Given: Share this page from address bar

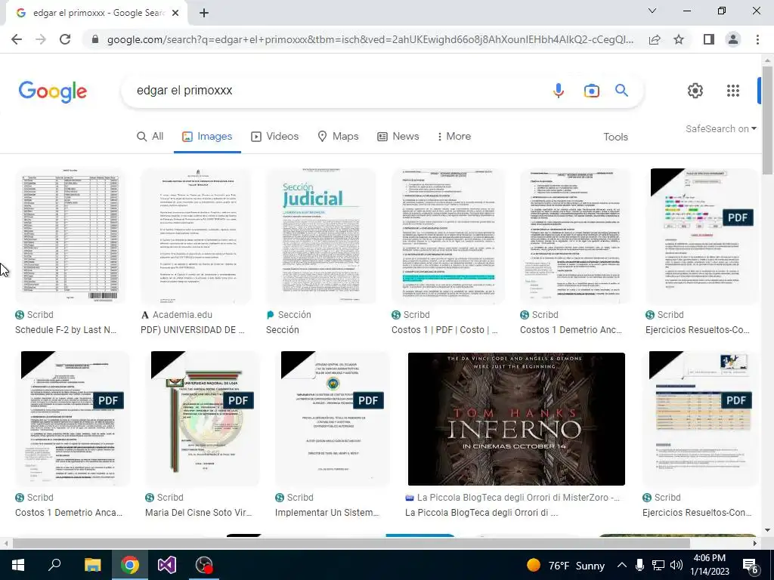Looking at the screenshot, I should point(655,39).
